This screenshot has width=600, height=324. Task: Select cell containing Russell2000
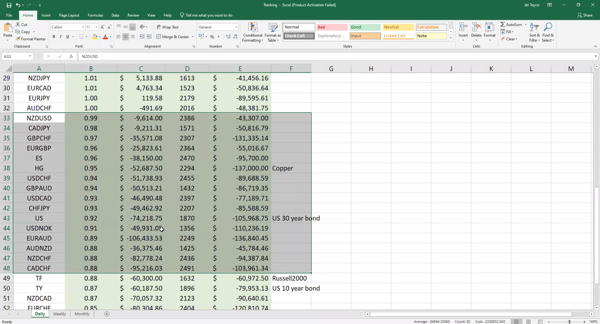click(291, 278)
